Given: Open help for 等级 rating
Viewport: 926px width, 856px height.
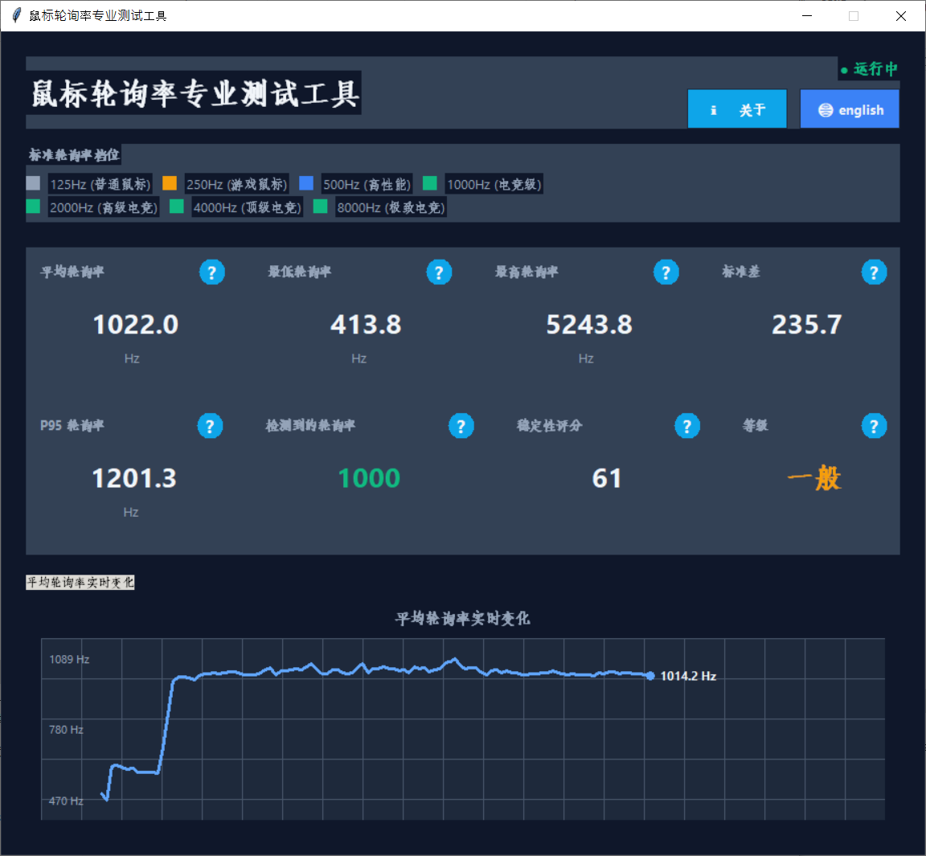Looking at the screenshot, I should point(875,425).
